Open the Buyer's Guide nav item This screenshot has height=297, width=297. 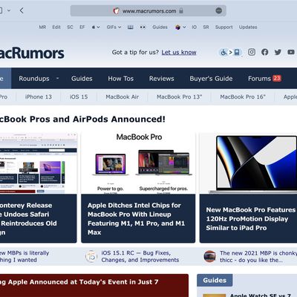(211, 79)
